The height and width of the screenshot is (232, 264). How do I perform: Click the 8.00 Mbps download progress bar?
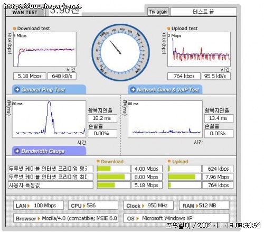tap(114, 177)
